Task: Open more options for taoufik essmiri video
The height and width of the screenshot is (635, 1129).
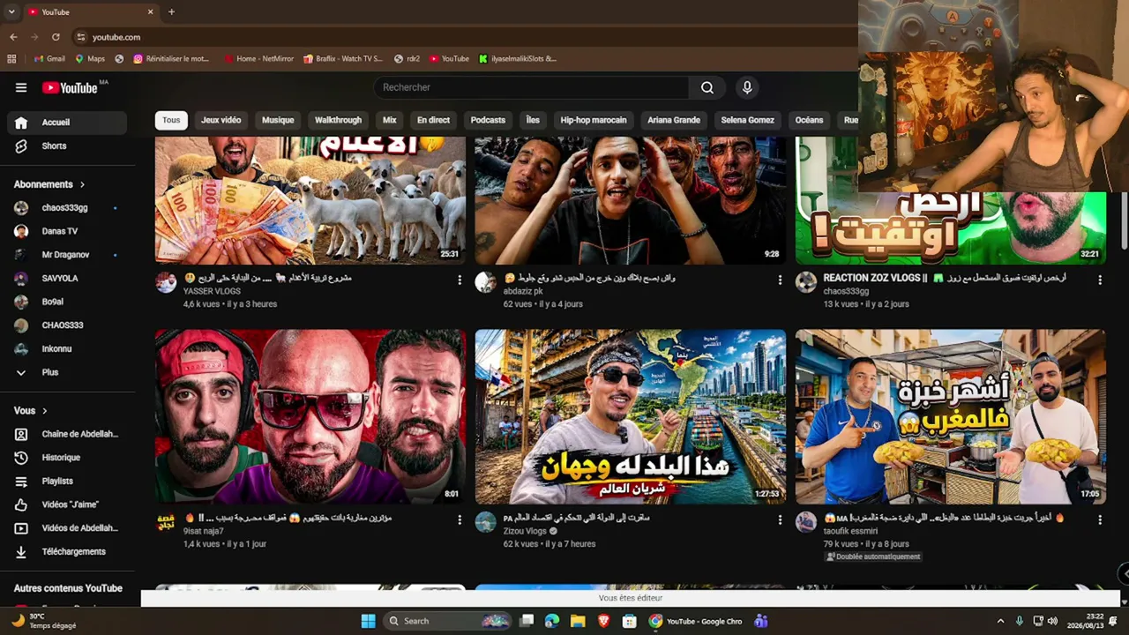Action: point(1100,519)
